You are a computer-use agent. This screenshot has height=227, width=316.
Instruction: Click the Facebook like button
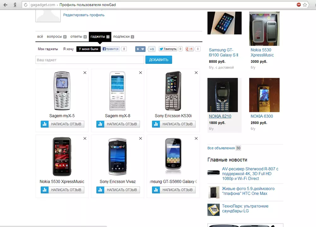(x=111, y=49)
